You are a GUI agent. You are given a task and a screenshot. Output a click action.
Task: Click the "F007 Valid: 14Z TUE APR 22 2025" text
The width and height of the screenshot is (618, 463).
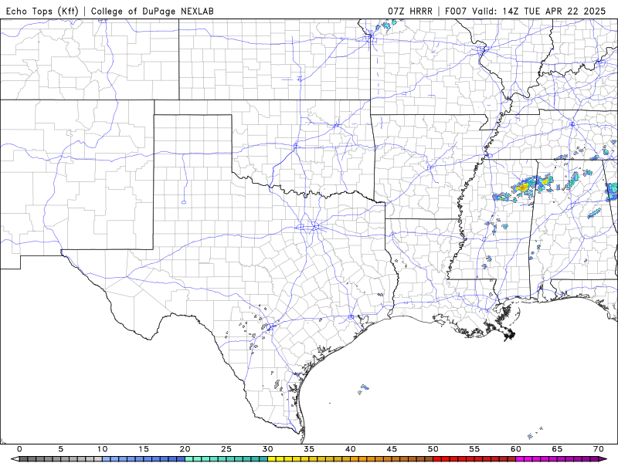(525, 11)
